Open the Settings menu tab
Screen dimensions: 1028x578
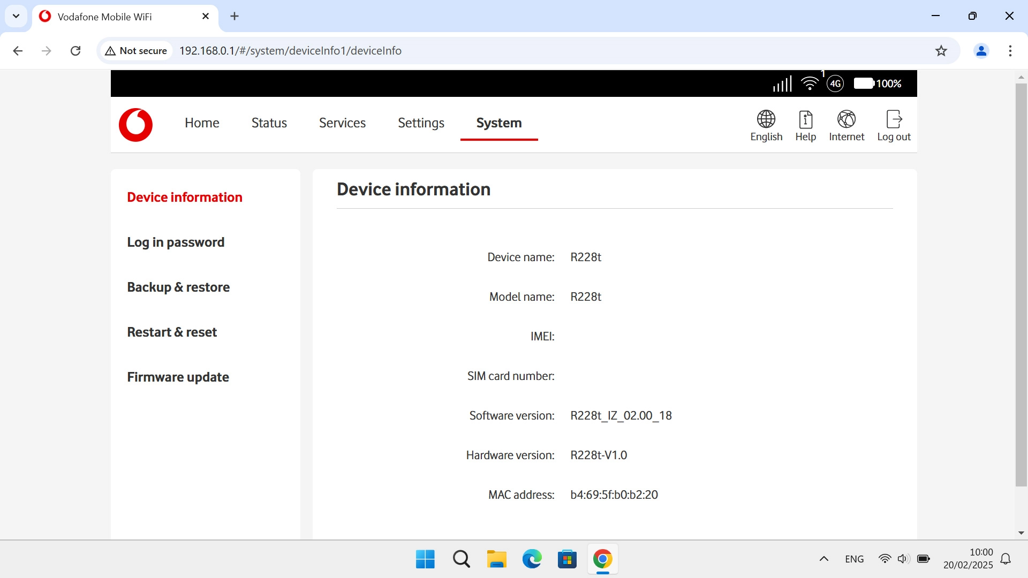[x=421, y=123]
